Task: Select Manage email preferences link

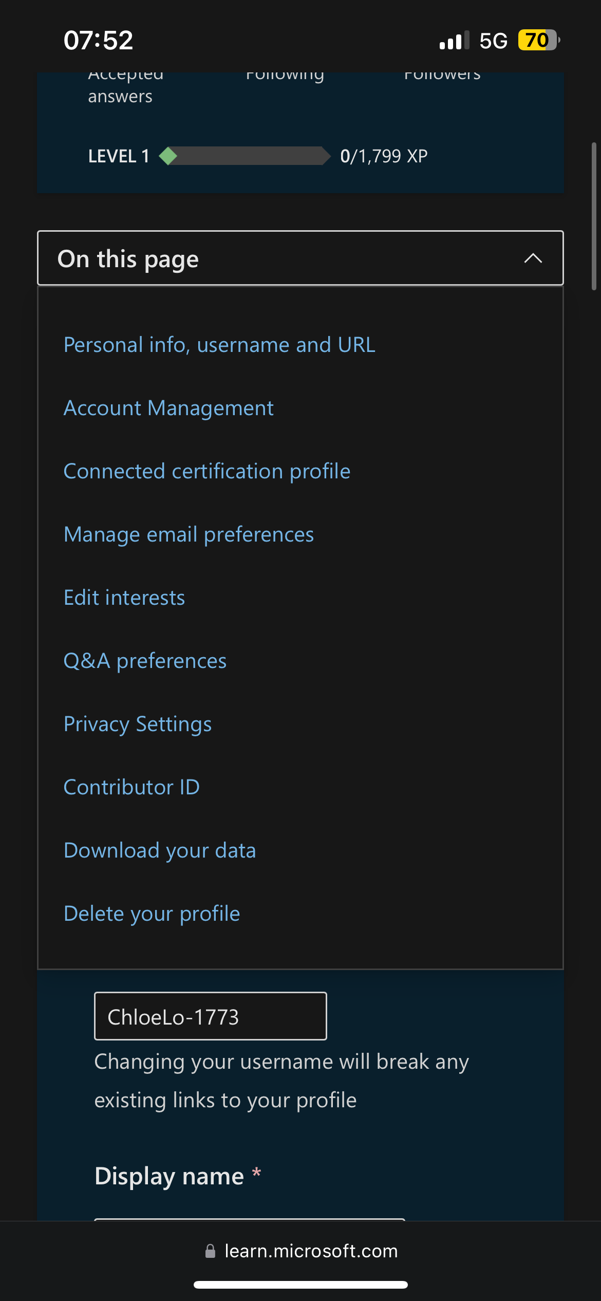Action: 189,534
